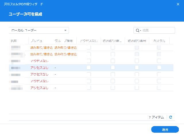Click the グループ権限 column header

(66, 41)
